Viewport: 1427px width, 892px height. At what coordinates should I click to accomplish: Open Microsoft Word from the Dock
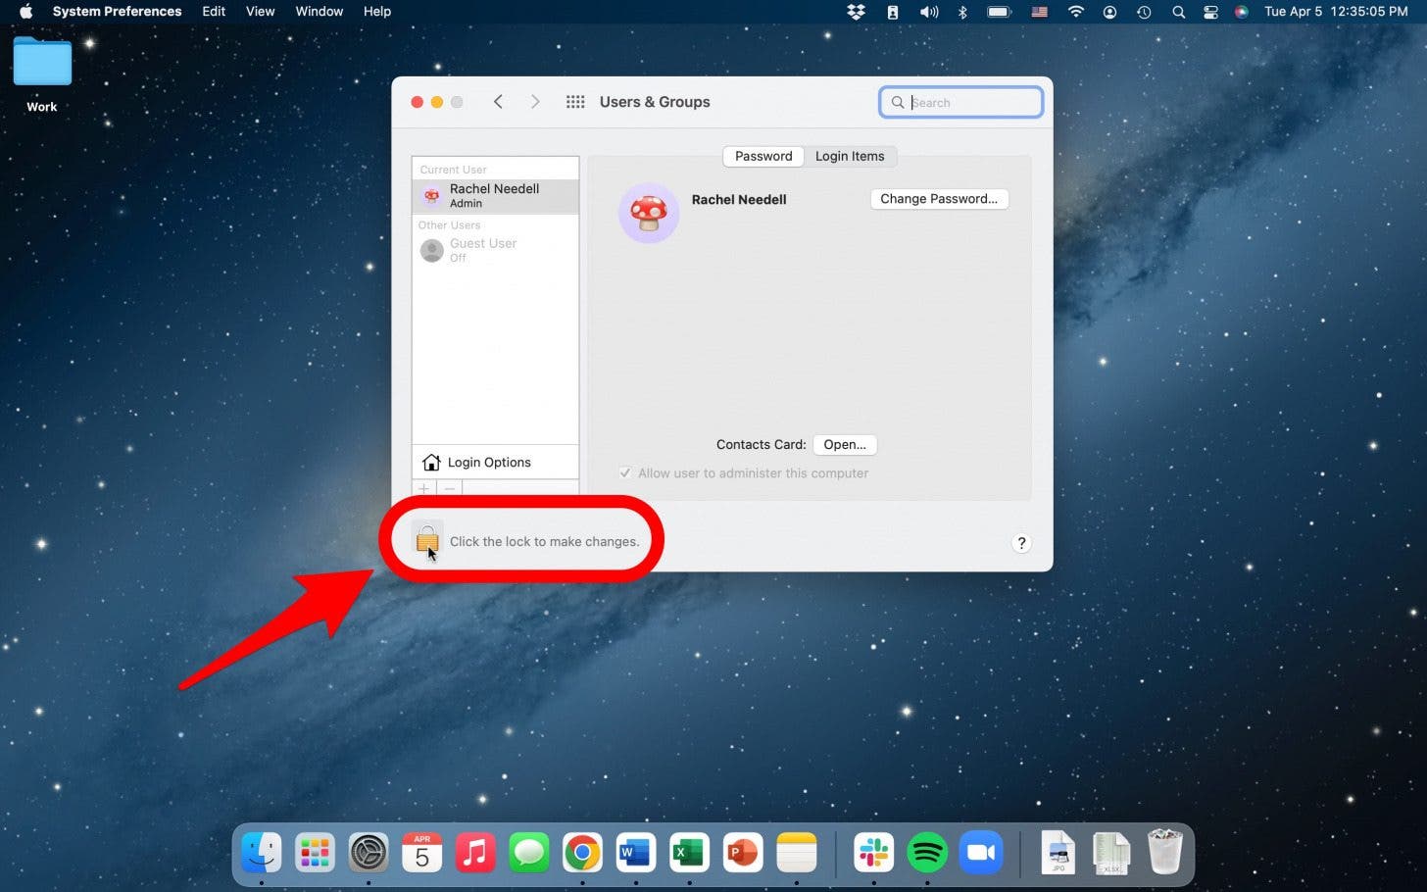pos(635,853)
